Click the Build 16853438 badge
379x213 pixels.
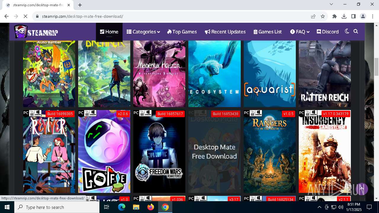point(226,114)
